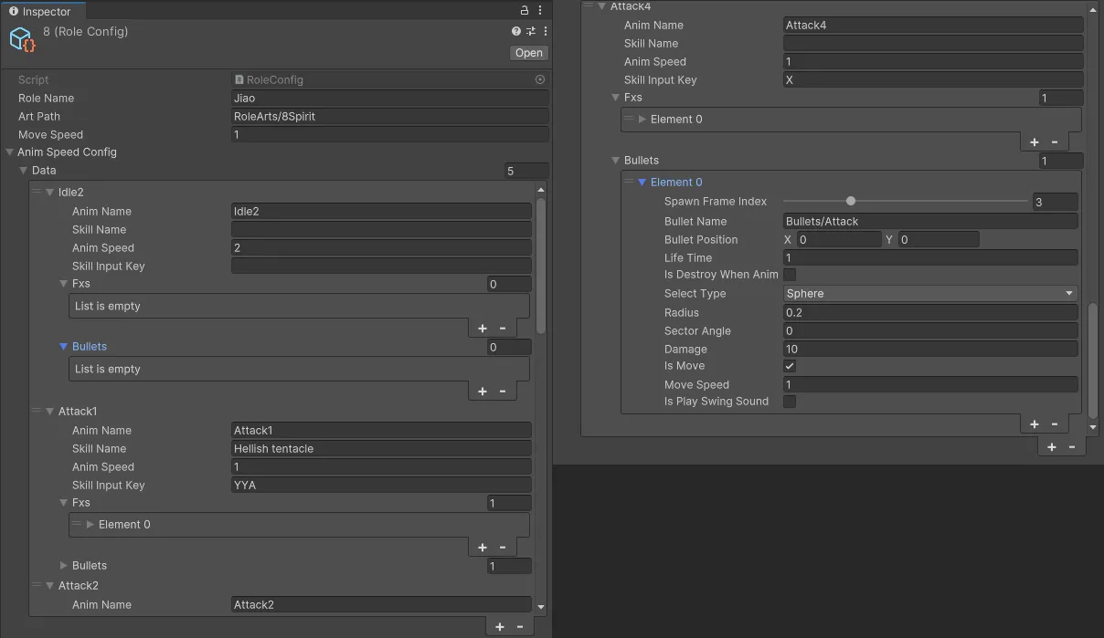Enable Is Destroy When Anim checkbox
The image size is (1104, 638).
pyautogui.click(x=790, y=274)
